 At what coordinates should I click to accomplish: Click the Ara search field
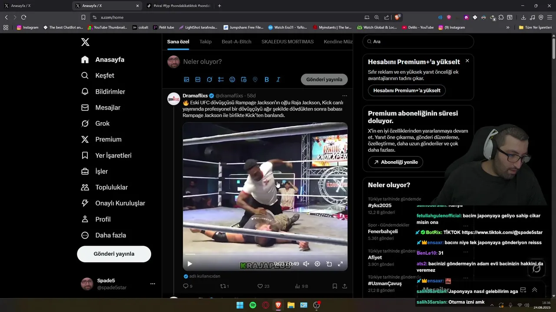(418, 42)
